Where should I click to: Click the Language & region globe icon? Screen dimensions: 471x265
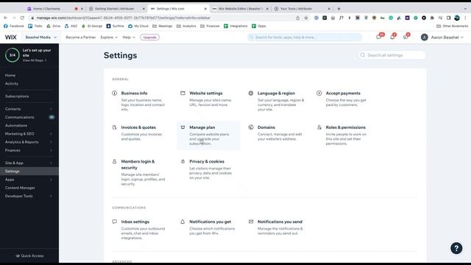point(251,93)
